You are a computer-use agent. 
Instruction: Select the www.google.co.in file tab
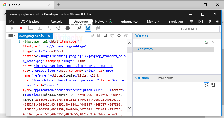[31, 36]
